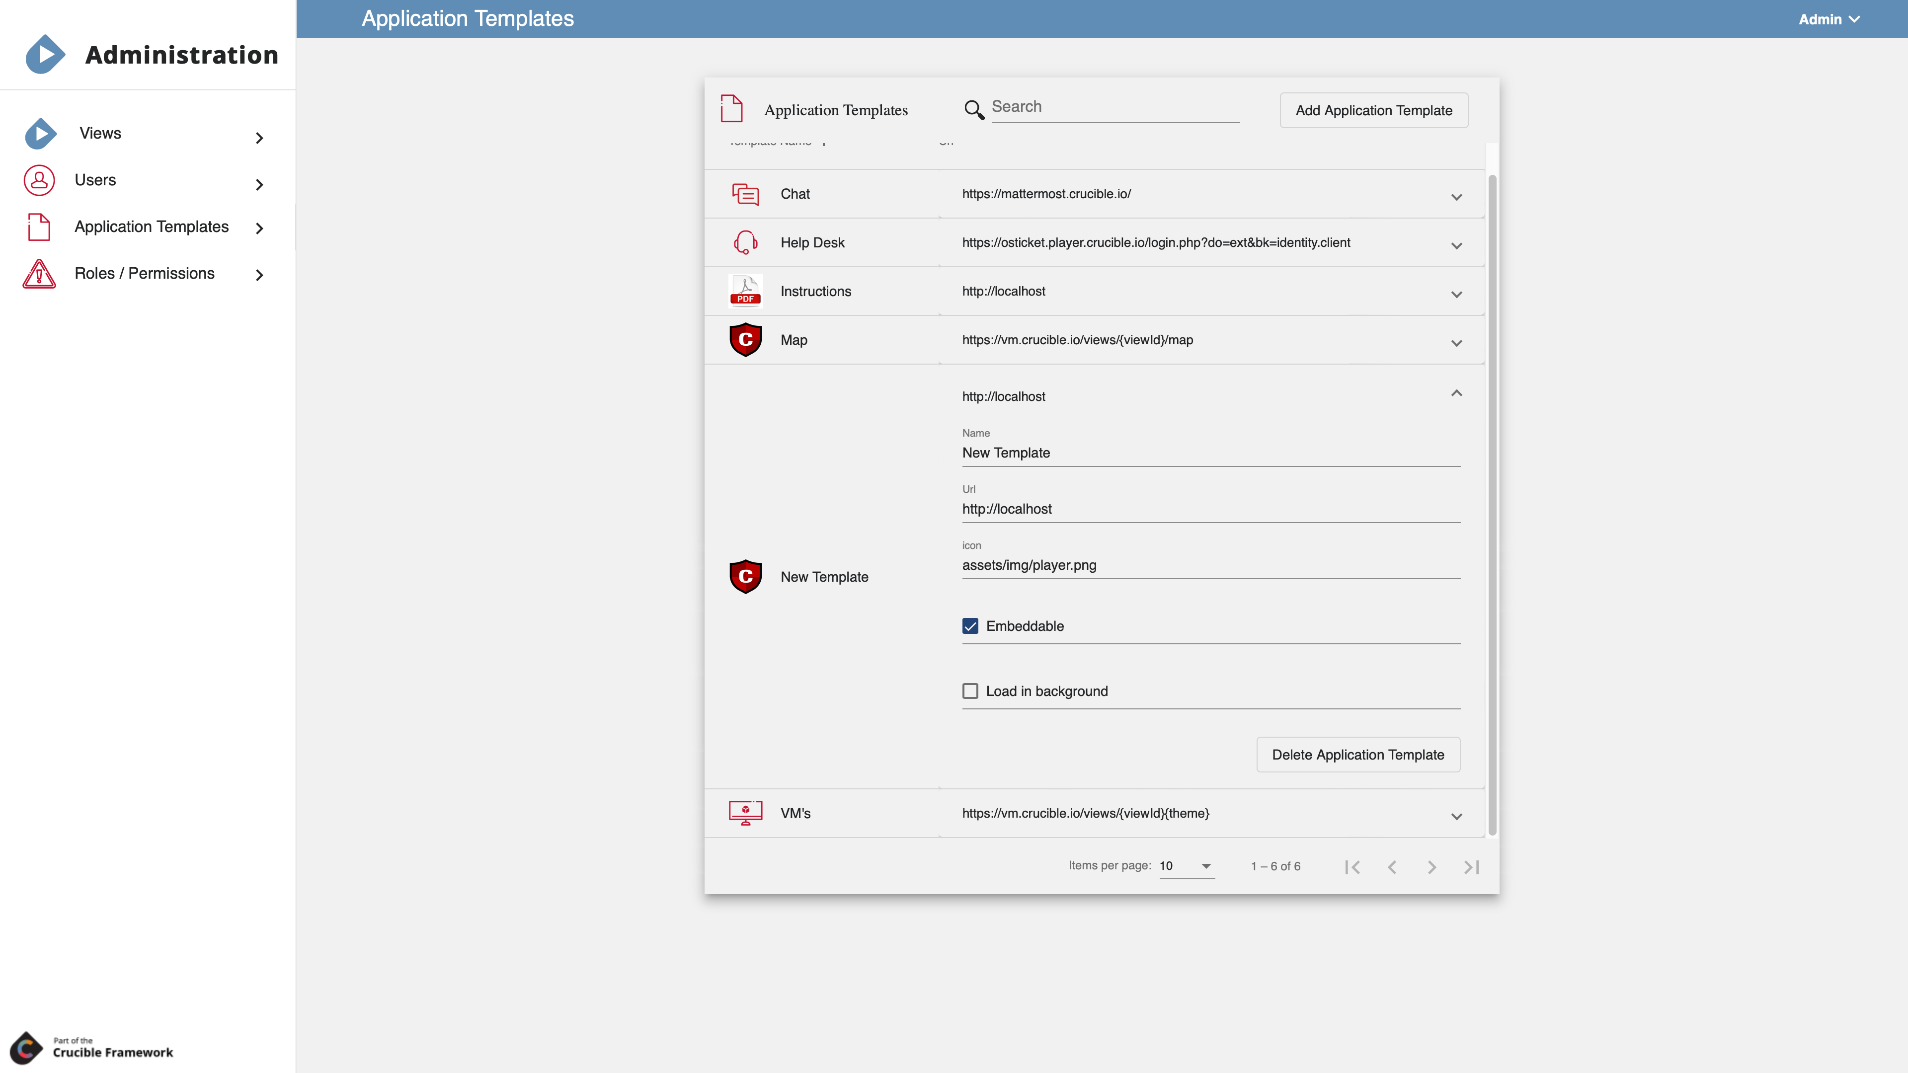1908x1073 pixels.
Task: Uncheck the Embeddable checkbox
Action: (969, 626)
